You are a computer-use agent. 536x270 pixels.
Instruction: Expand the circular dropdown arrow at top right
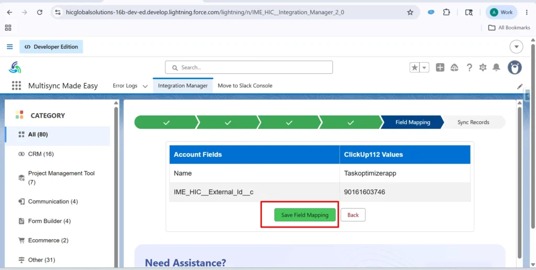(516, 47)
